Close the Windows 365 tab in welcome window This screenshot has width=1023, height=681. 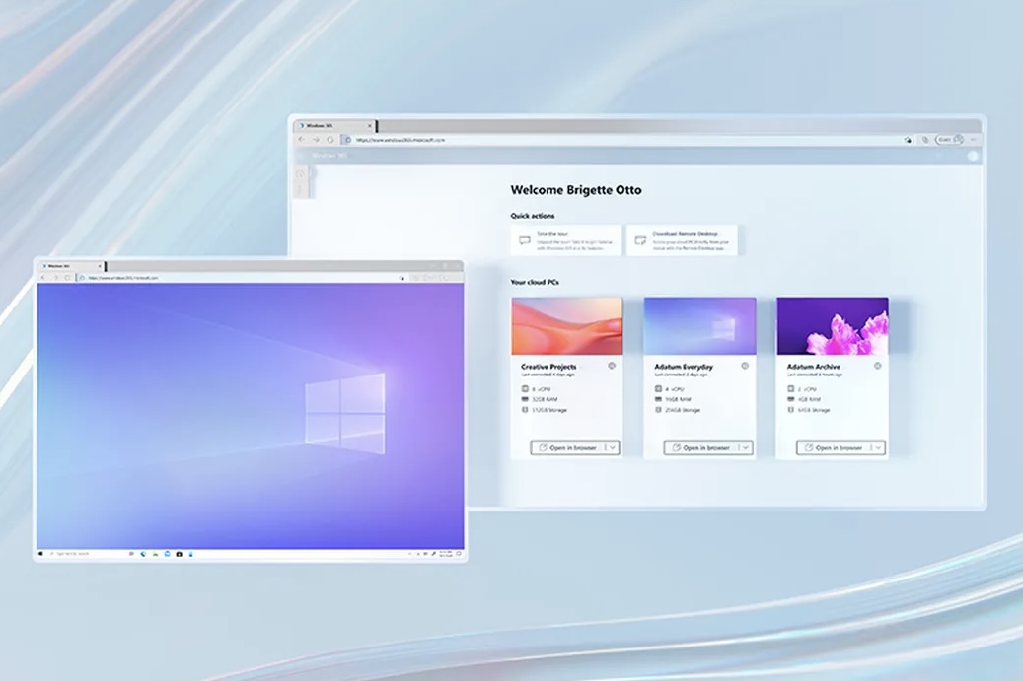pos(370,125)
